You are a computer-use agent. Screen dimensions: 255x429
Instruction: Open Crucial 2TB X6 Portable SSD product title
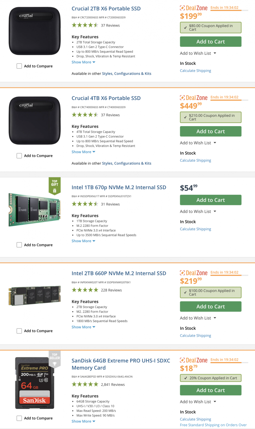(x=106, y=9)
